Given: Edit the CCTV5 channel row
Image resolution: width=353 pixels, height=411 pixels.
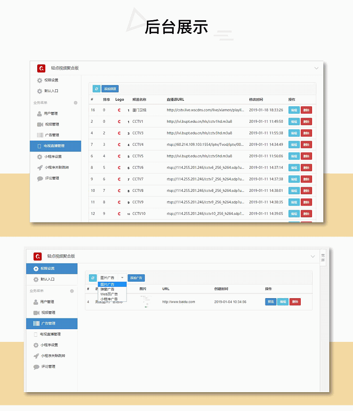Looking at the screenshot, I should (294, 156).
